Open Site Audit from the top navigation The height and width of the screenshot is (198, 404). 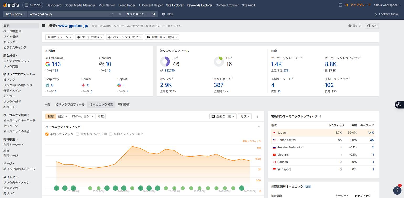(248, 5)
